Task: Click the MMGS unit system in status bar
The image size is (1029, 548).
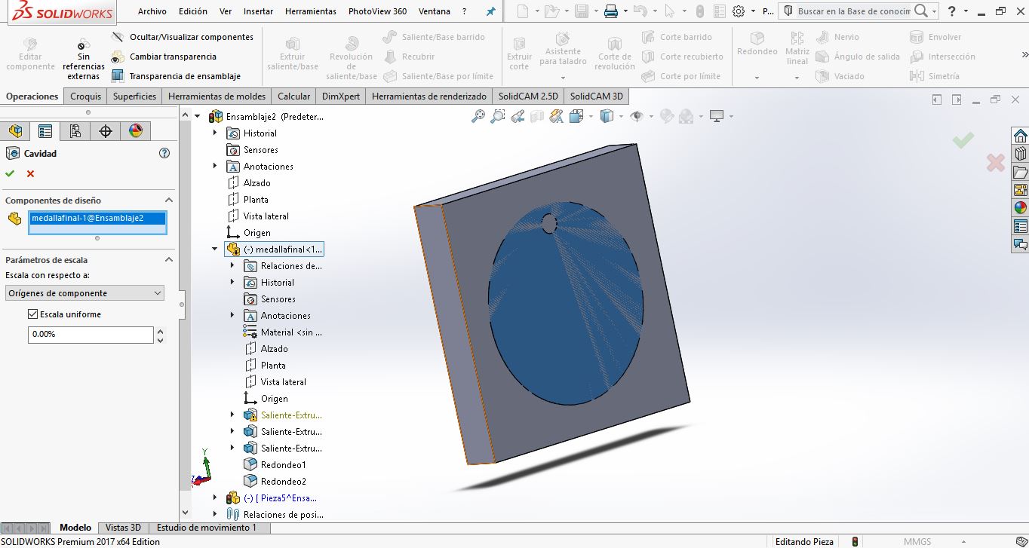Action: click(917, 541)
